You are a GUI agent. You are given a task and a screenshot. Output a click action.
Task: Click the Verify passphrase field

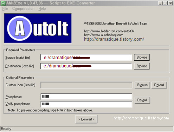(86, 104)
